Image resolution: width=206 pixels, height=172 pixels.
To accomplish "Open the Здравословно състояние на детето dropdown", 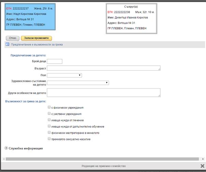I will pos(78,82).
